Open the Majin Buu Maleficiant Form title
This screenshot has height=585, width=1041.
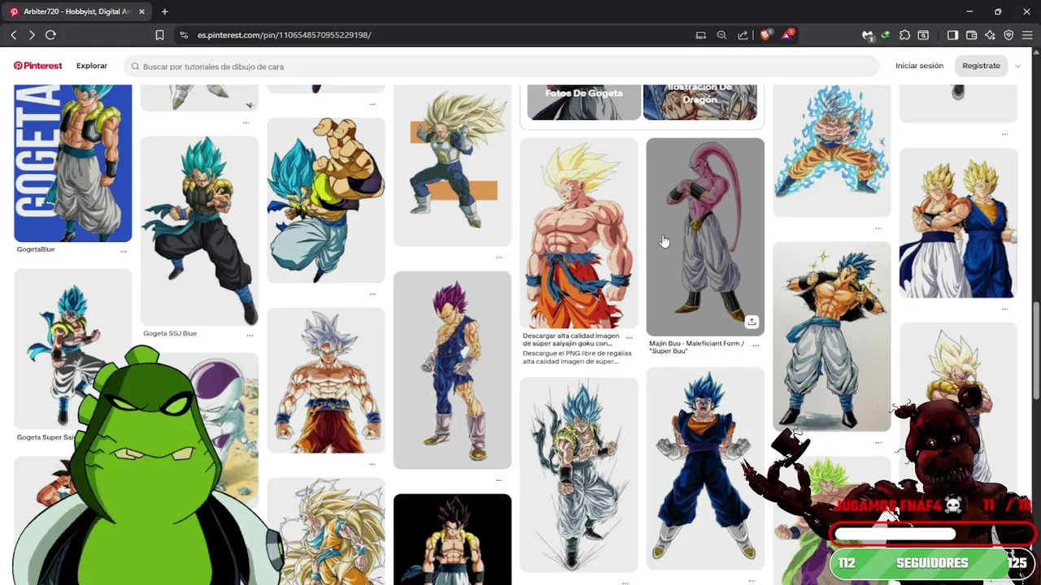point(696,347)
